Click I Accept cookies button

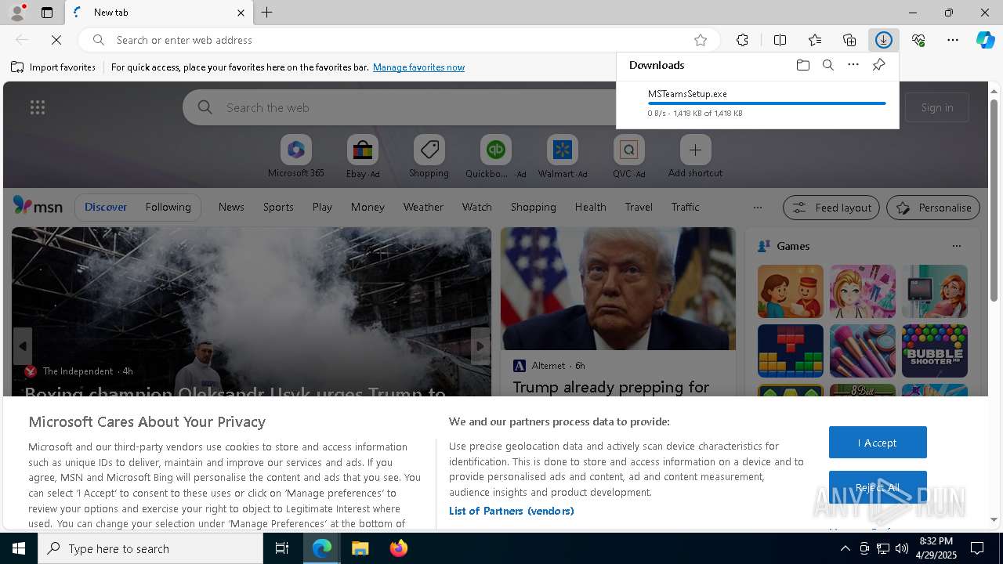pos(878,443)
